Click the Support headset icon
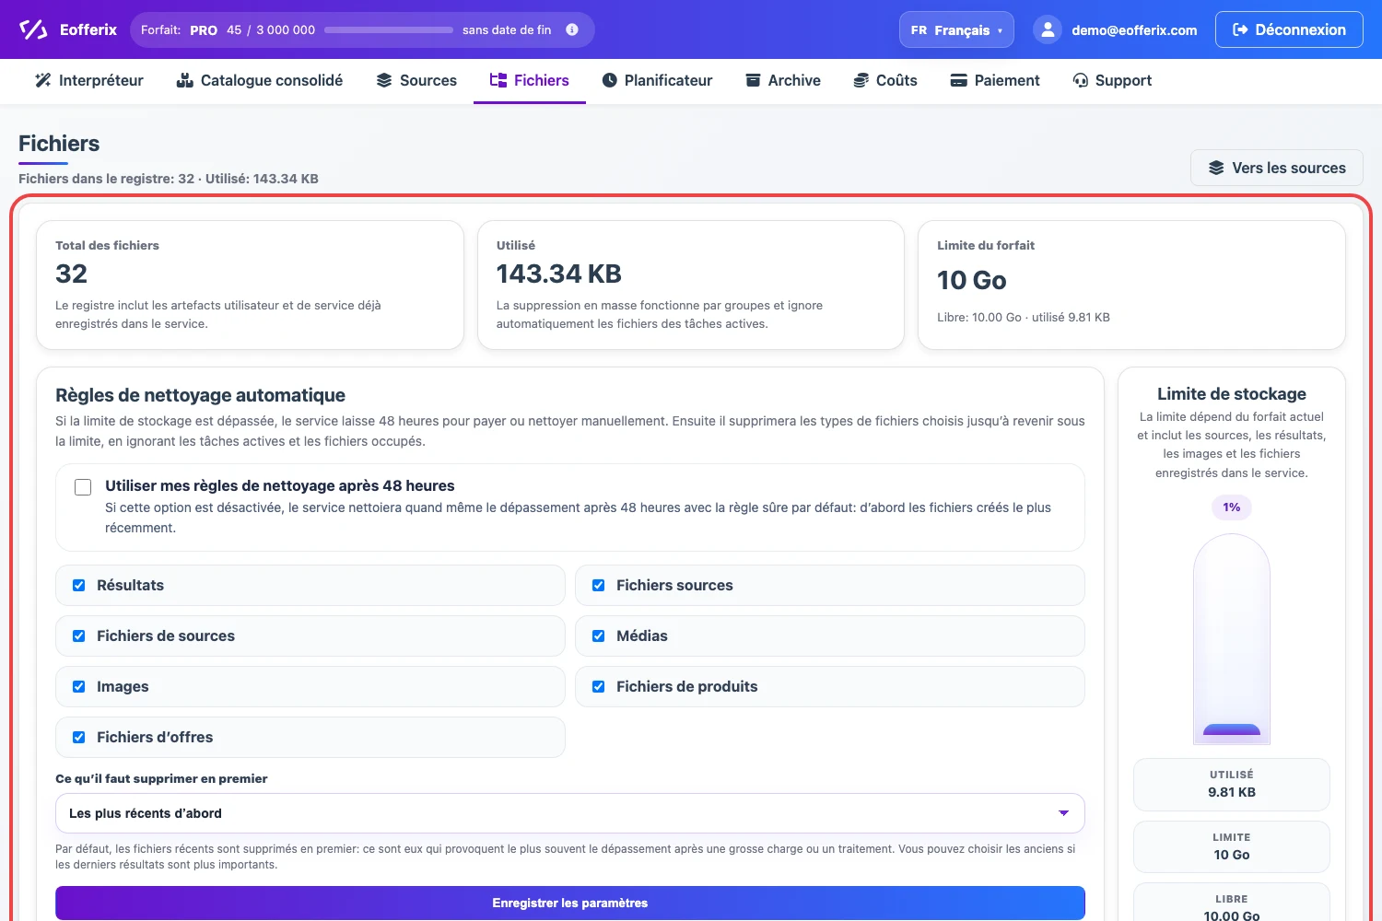This screenshot has width=1382, height=921. [x=1081, y=80]
